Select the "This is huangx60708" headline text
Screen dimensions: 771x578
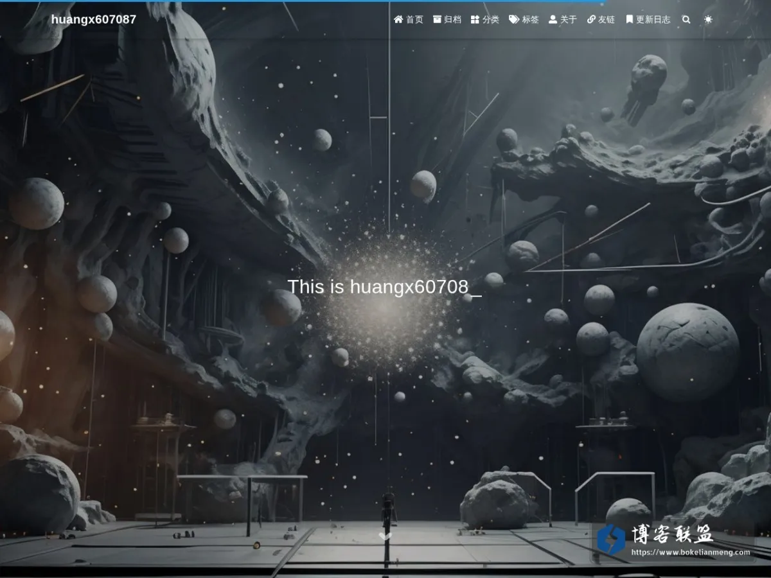(378, 287)
